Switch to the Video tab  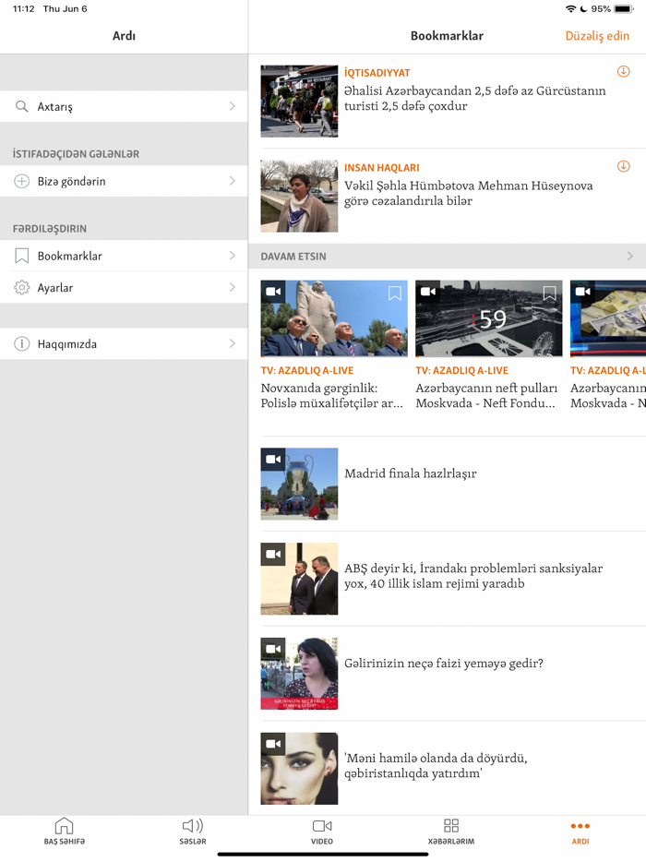pyautogui.click(x=322, y=832)
